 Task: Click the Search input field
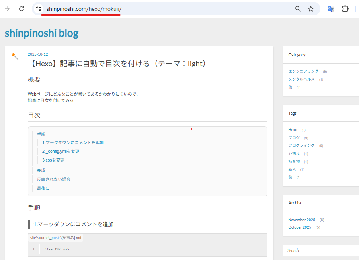(x=318, y=250)
